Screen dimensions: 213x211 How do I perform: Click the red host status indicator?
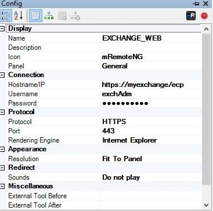tap(204, 16)
